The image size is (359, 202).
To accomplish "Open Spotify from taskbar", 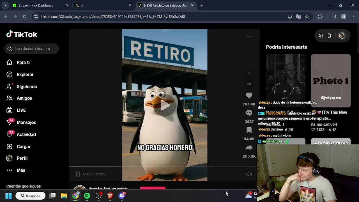I will [x=87, y=196].
